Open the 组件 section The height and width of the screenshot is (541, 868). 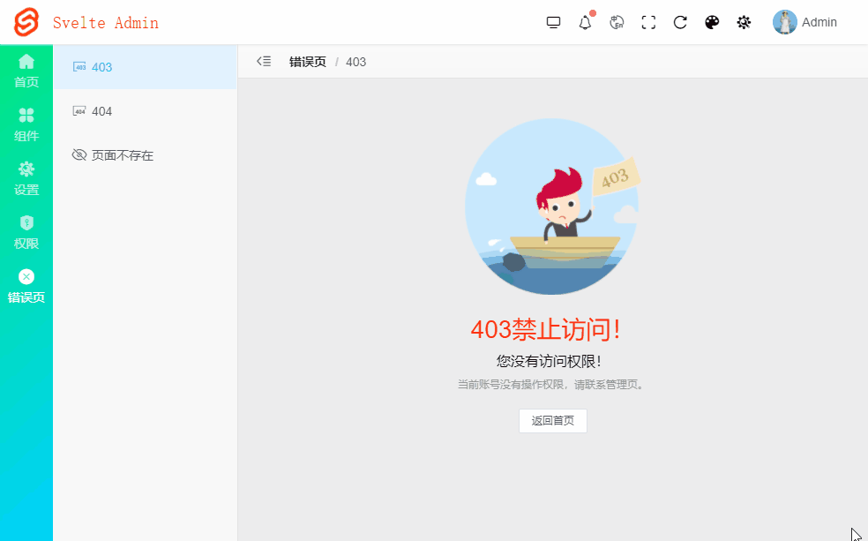point(26,124)
